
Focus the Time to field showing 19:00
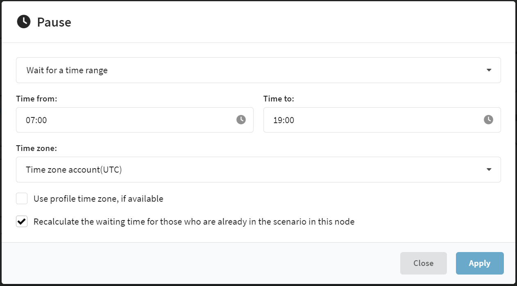382,120
